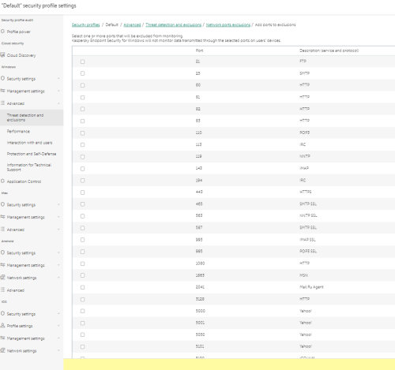Select the checkbox for port 993 IMAP SSL
The image size is (395, 370).
point(82,240)
